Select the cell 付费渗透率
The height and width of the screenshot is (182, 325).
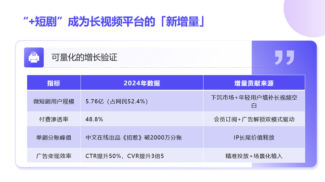tap(54, 119)
